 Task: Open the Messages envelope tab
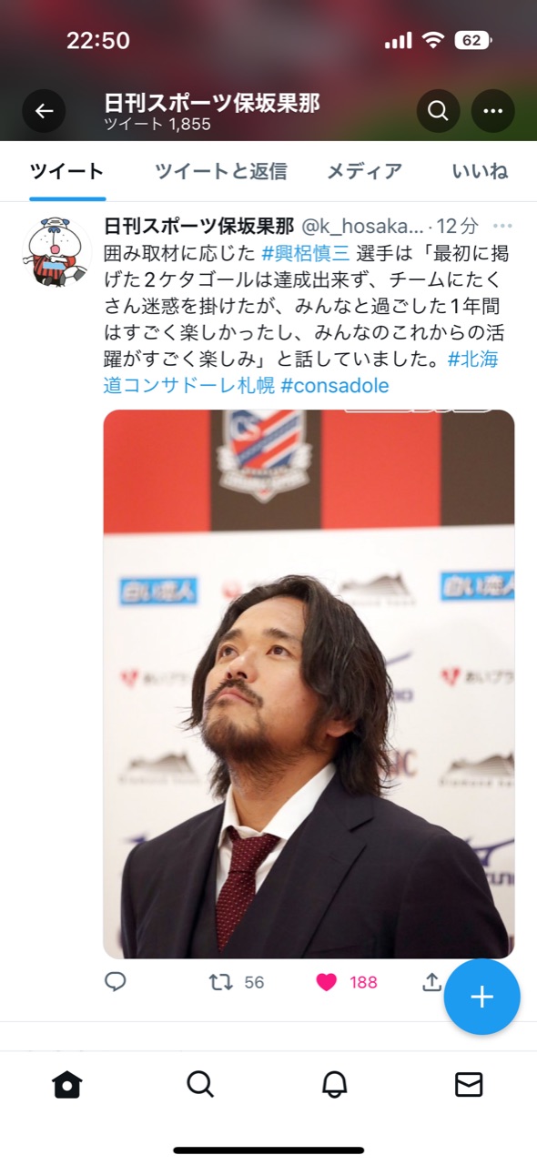tap(469, 1084)
